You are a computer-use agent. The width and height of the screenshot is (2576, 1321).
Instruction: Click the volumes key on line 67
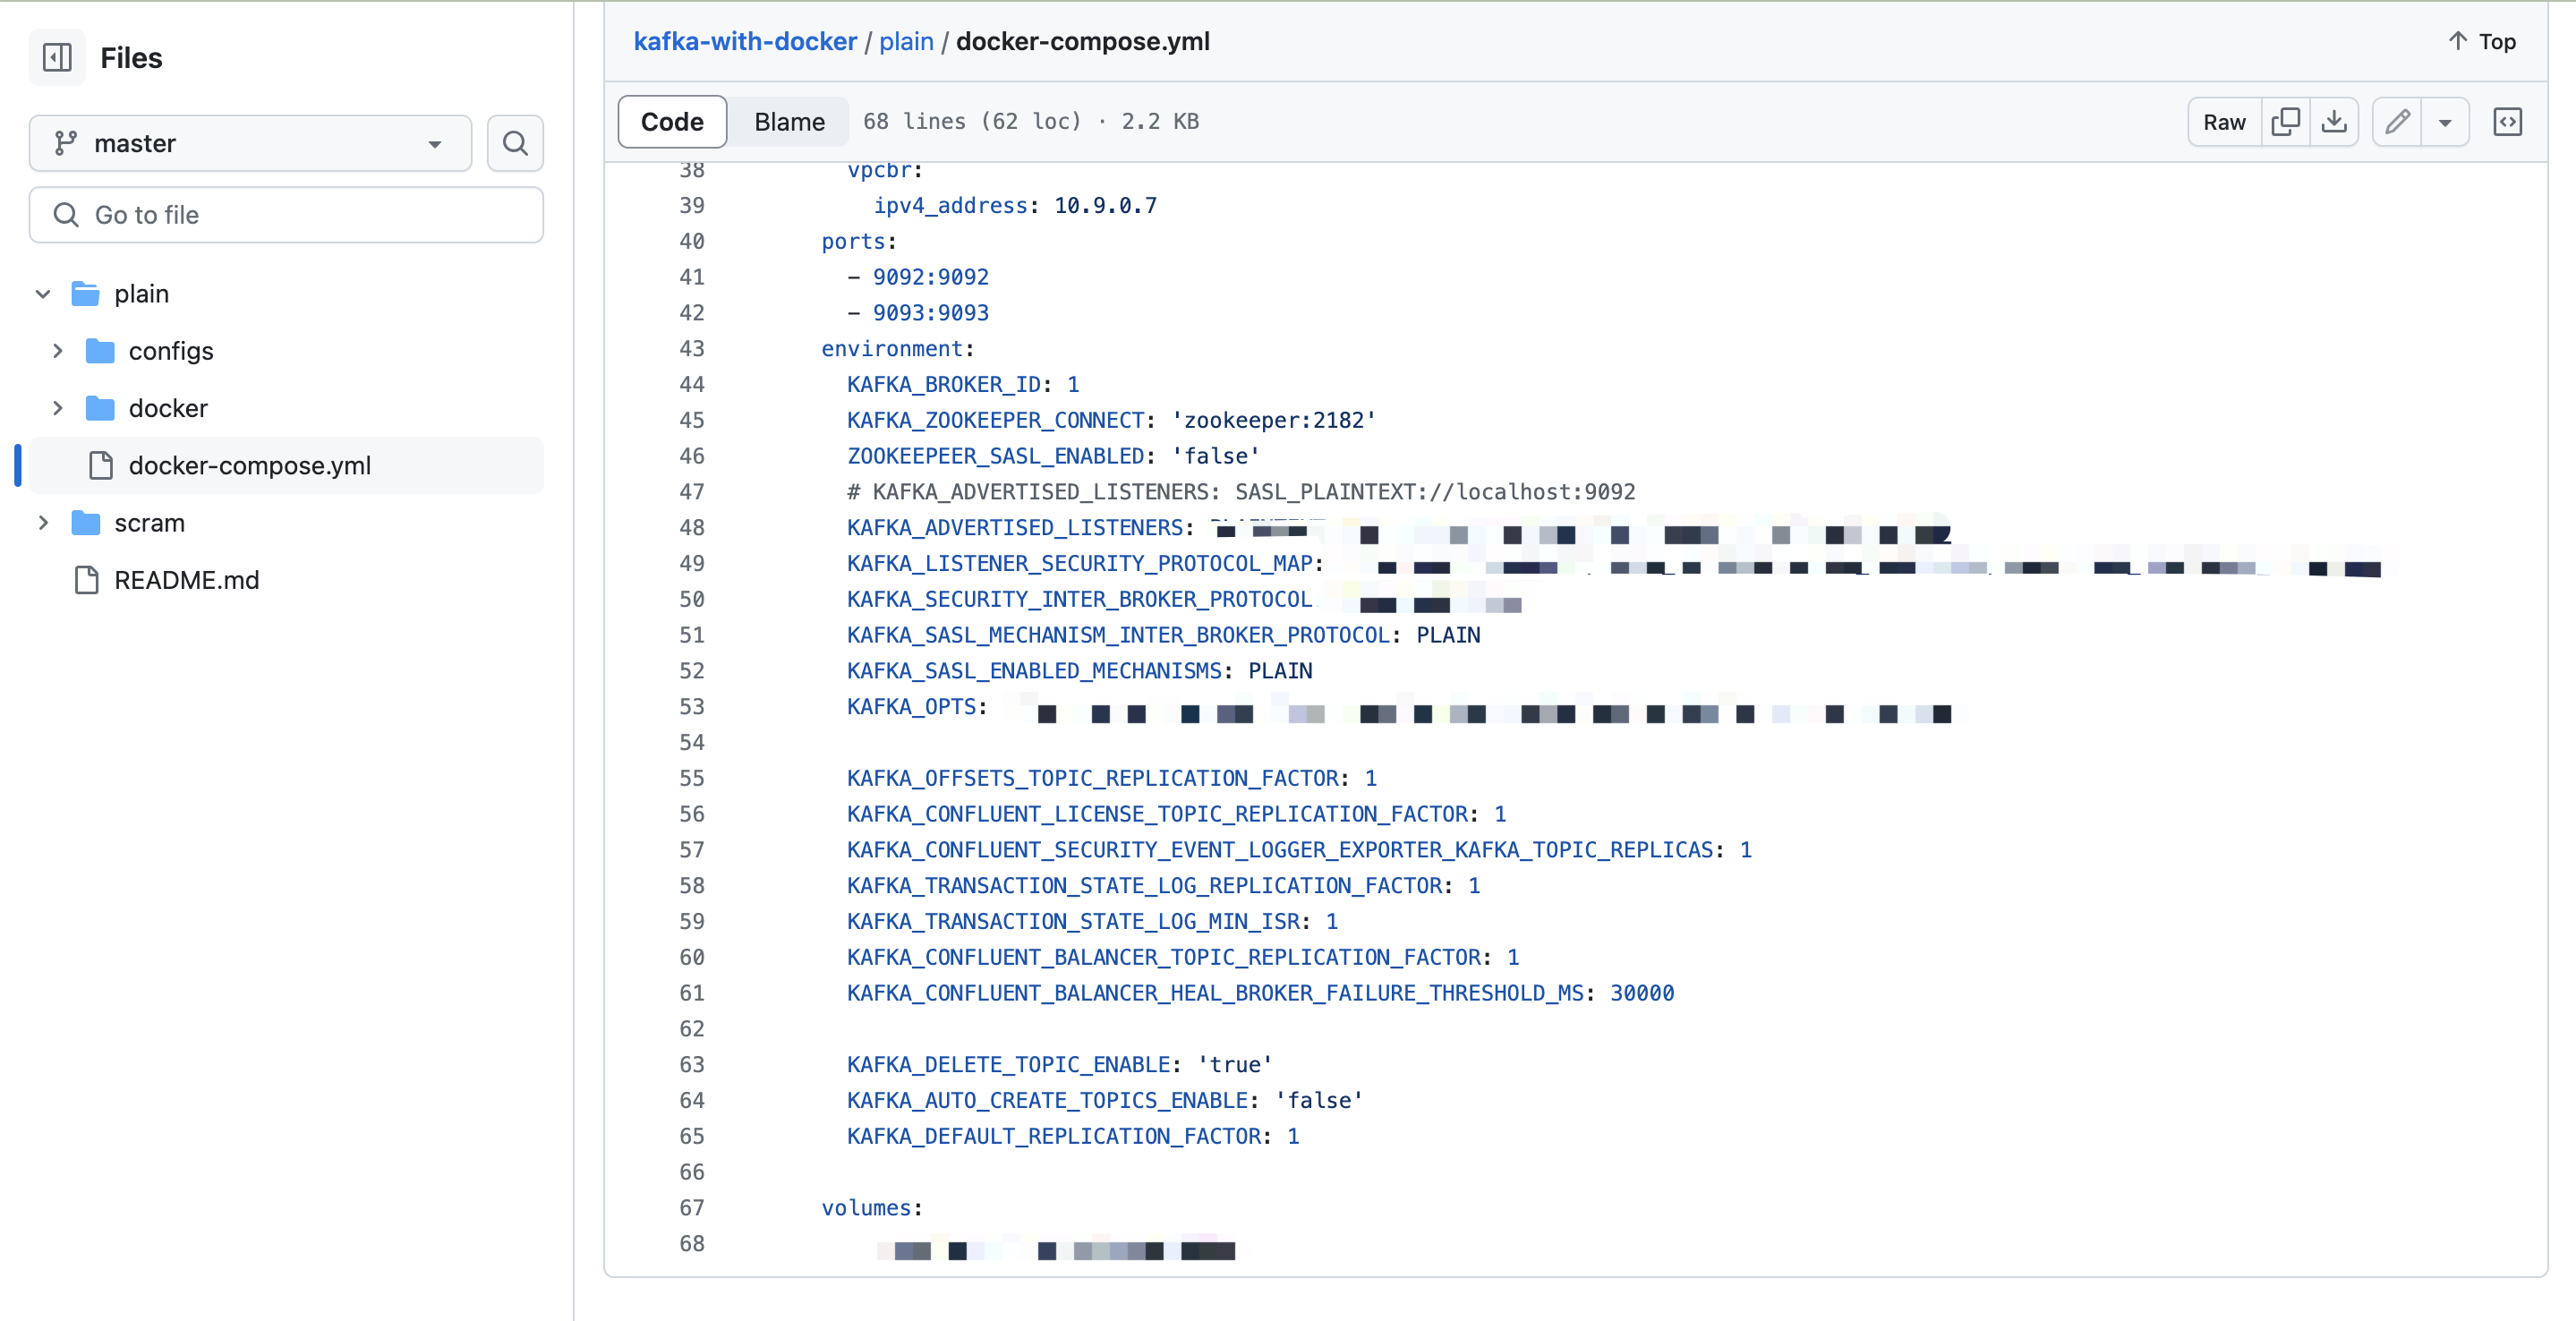(x=866, y=1208)
